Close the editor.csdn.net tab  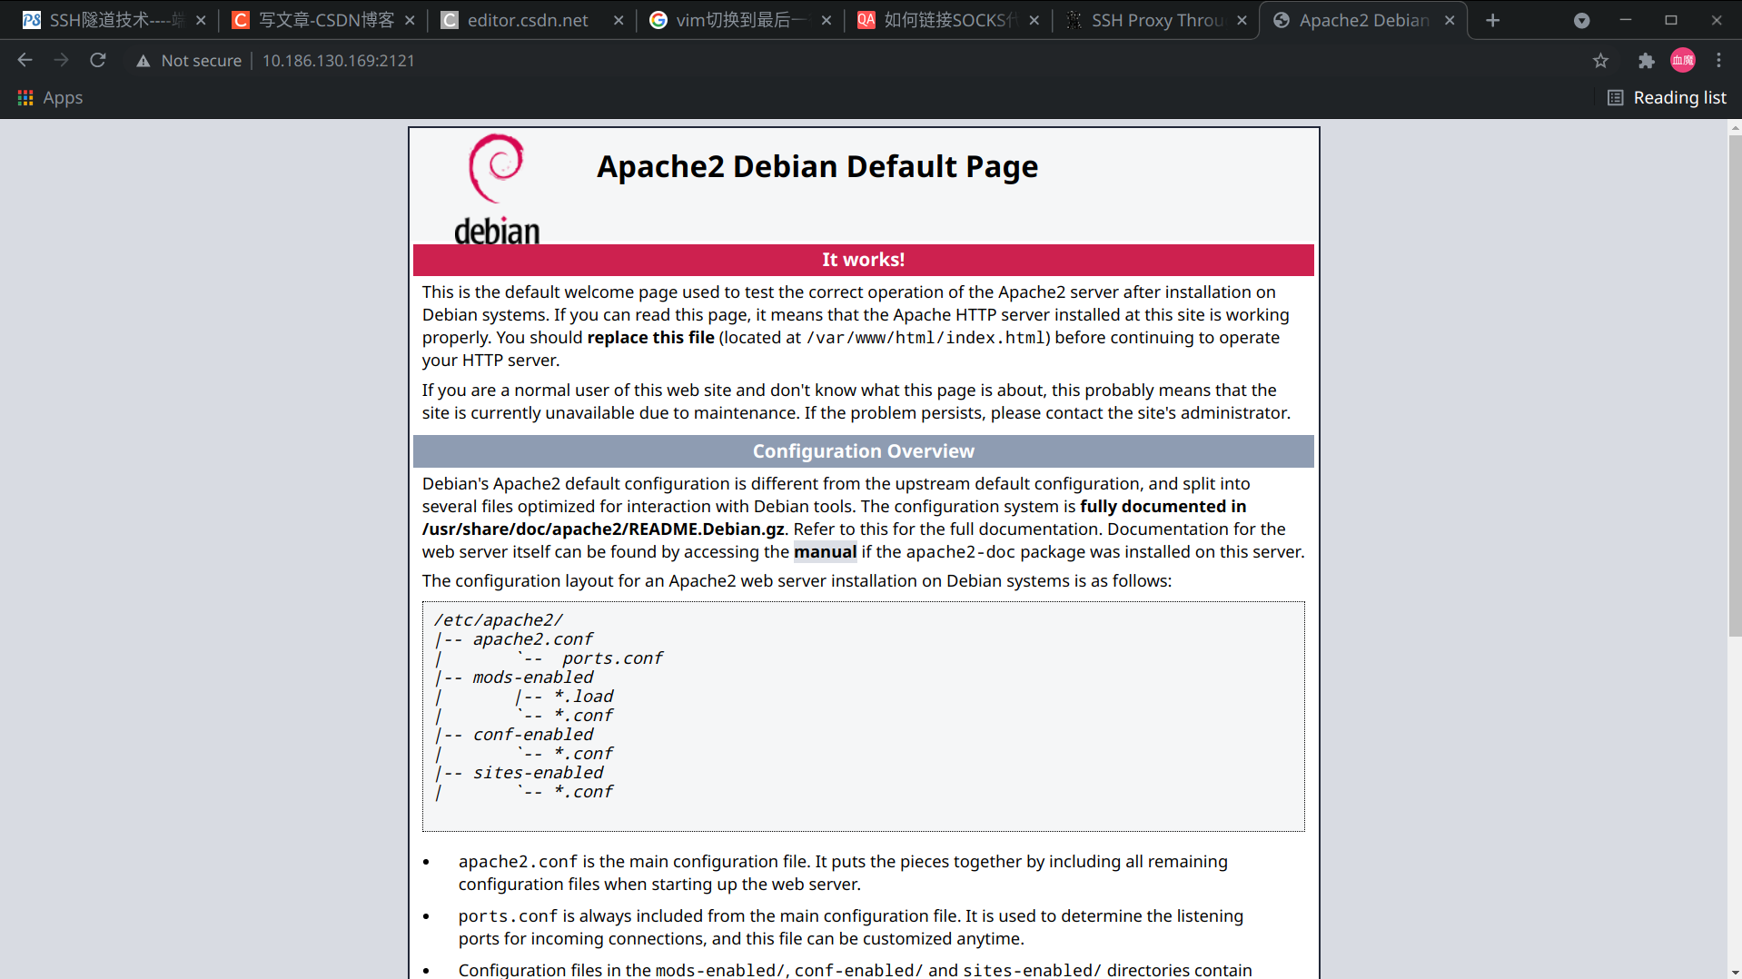(x=619, y=20)
